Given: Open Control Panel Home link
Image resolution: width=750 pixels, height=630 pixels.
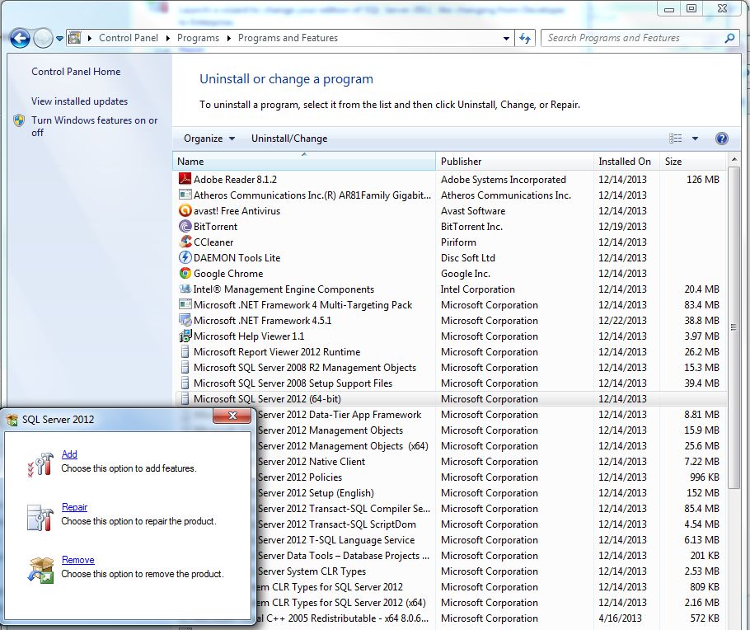Looking at the screenshot, I should (x=76, y=72).
